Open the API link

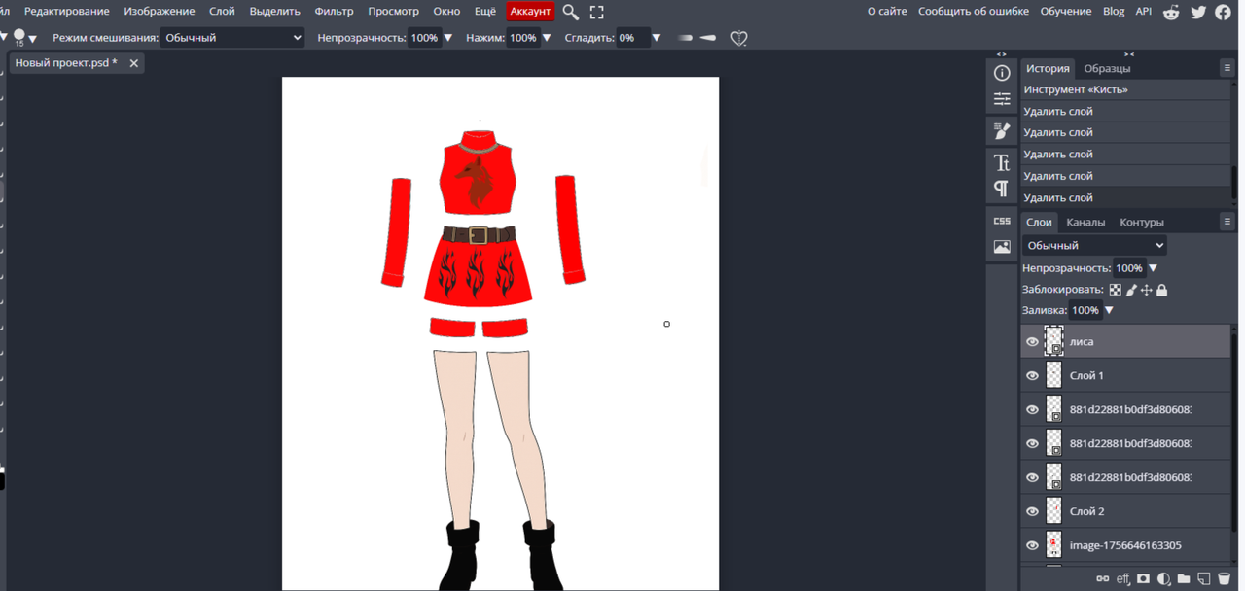(x=1144, y=12)
